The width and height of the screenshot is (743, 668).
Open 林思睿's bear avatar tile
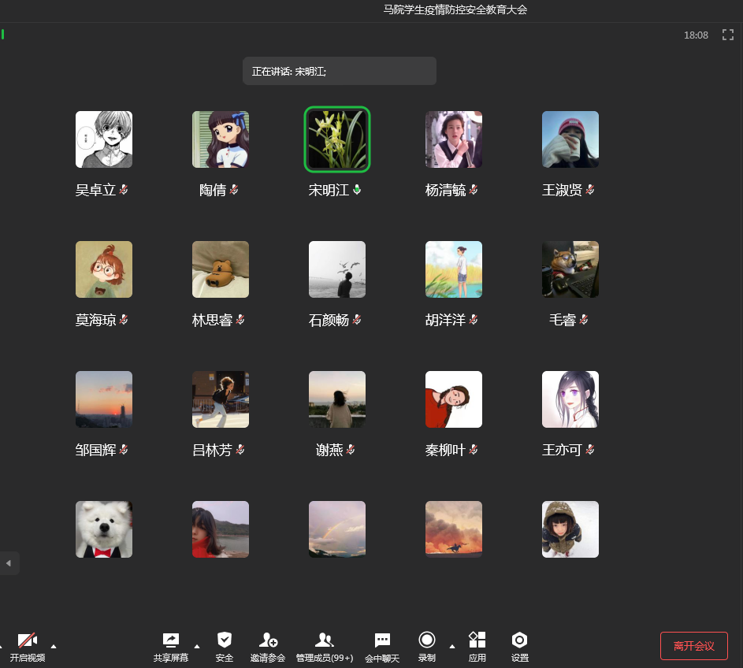[x=221, y=269]
